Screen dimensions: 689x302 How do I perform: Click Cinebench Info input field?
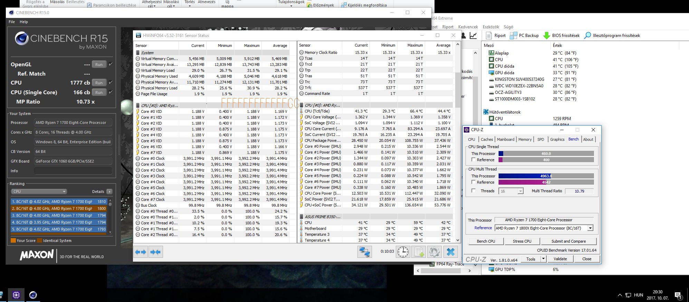tap(73, 171)
